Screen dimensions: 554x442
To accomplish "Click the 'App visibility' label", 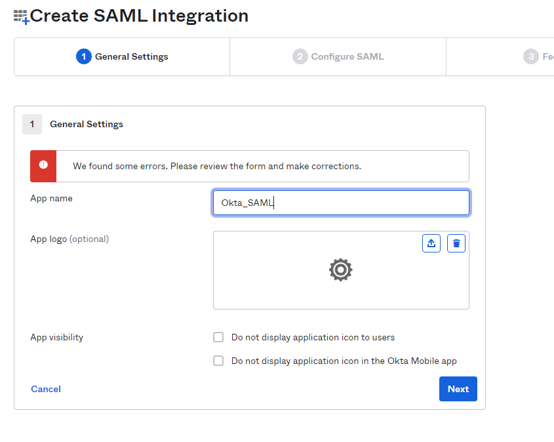I will coord(57,338).
